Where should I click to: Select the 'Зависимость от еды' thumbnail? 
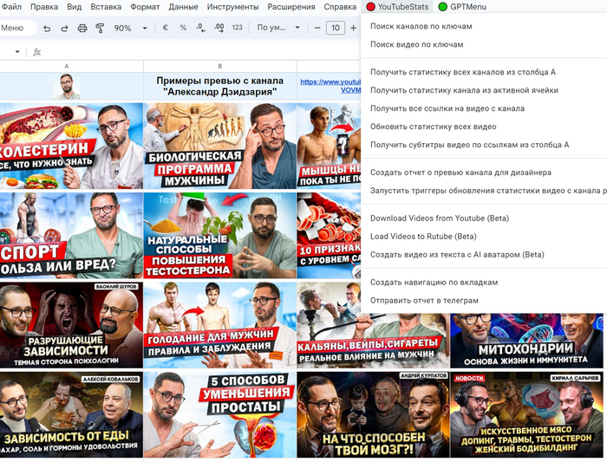[x=71, y=414]
